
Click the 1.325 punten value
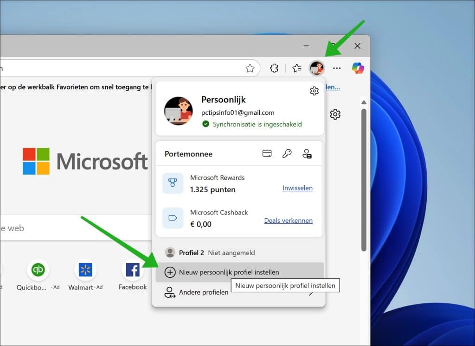(x=212, y=189)
